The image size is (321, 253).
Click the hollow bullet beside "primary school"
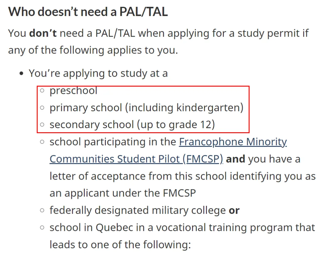click(42, 108)
